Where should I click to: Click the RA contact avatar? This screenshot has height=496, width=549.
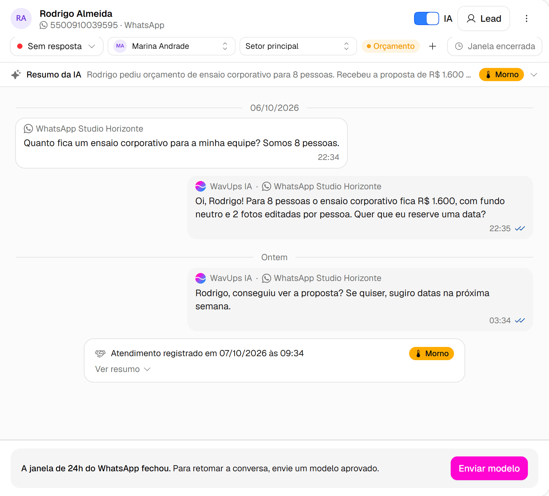coord(21,18)
